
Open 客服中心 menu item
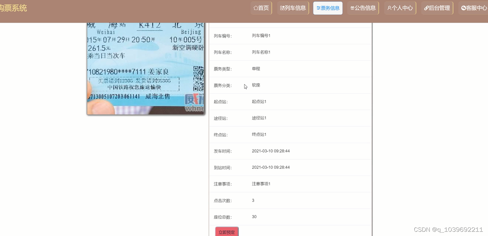474,8
